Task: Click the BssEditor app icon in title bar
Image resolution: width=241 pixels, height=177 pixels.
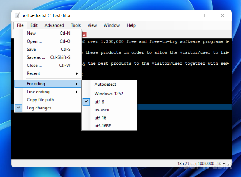Action: pos(17,15)
